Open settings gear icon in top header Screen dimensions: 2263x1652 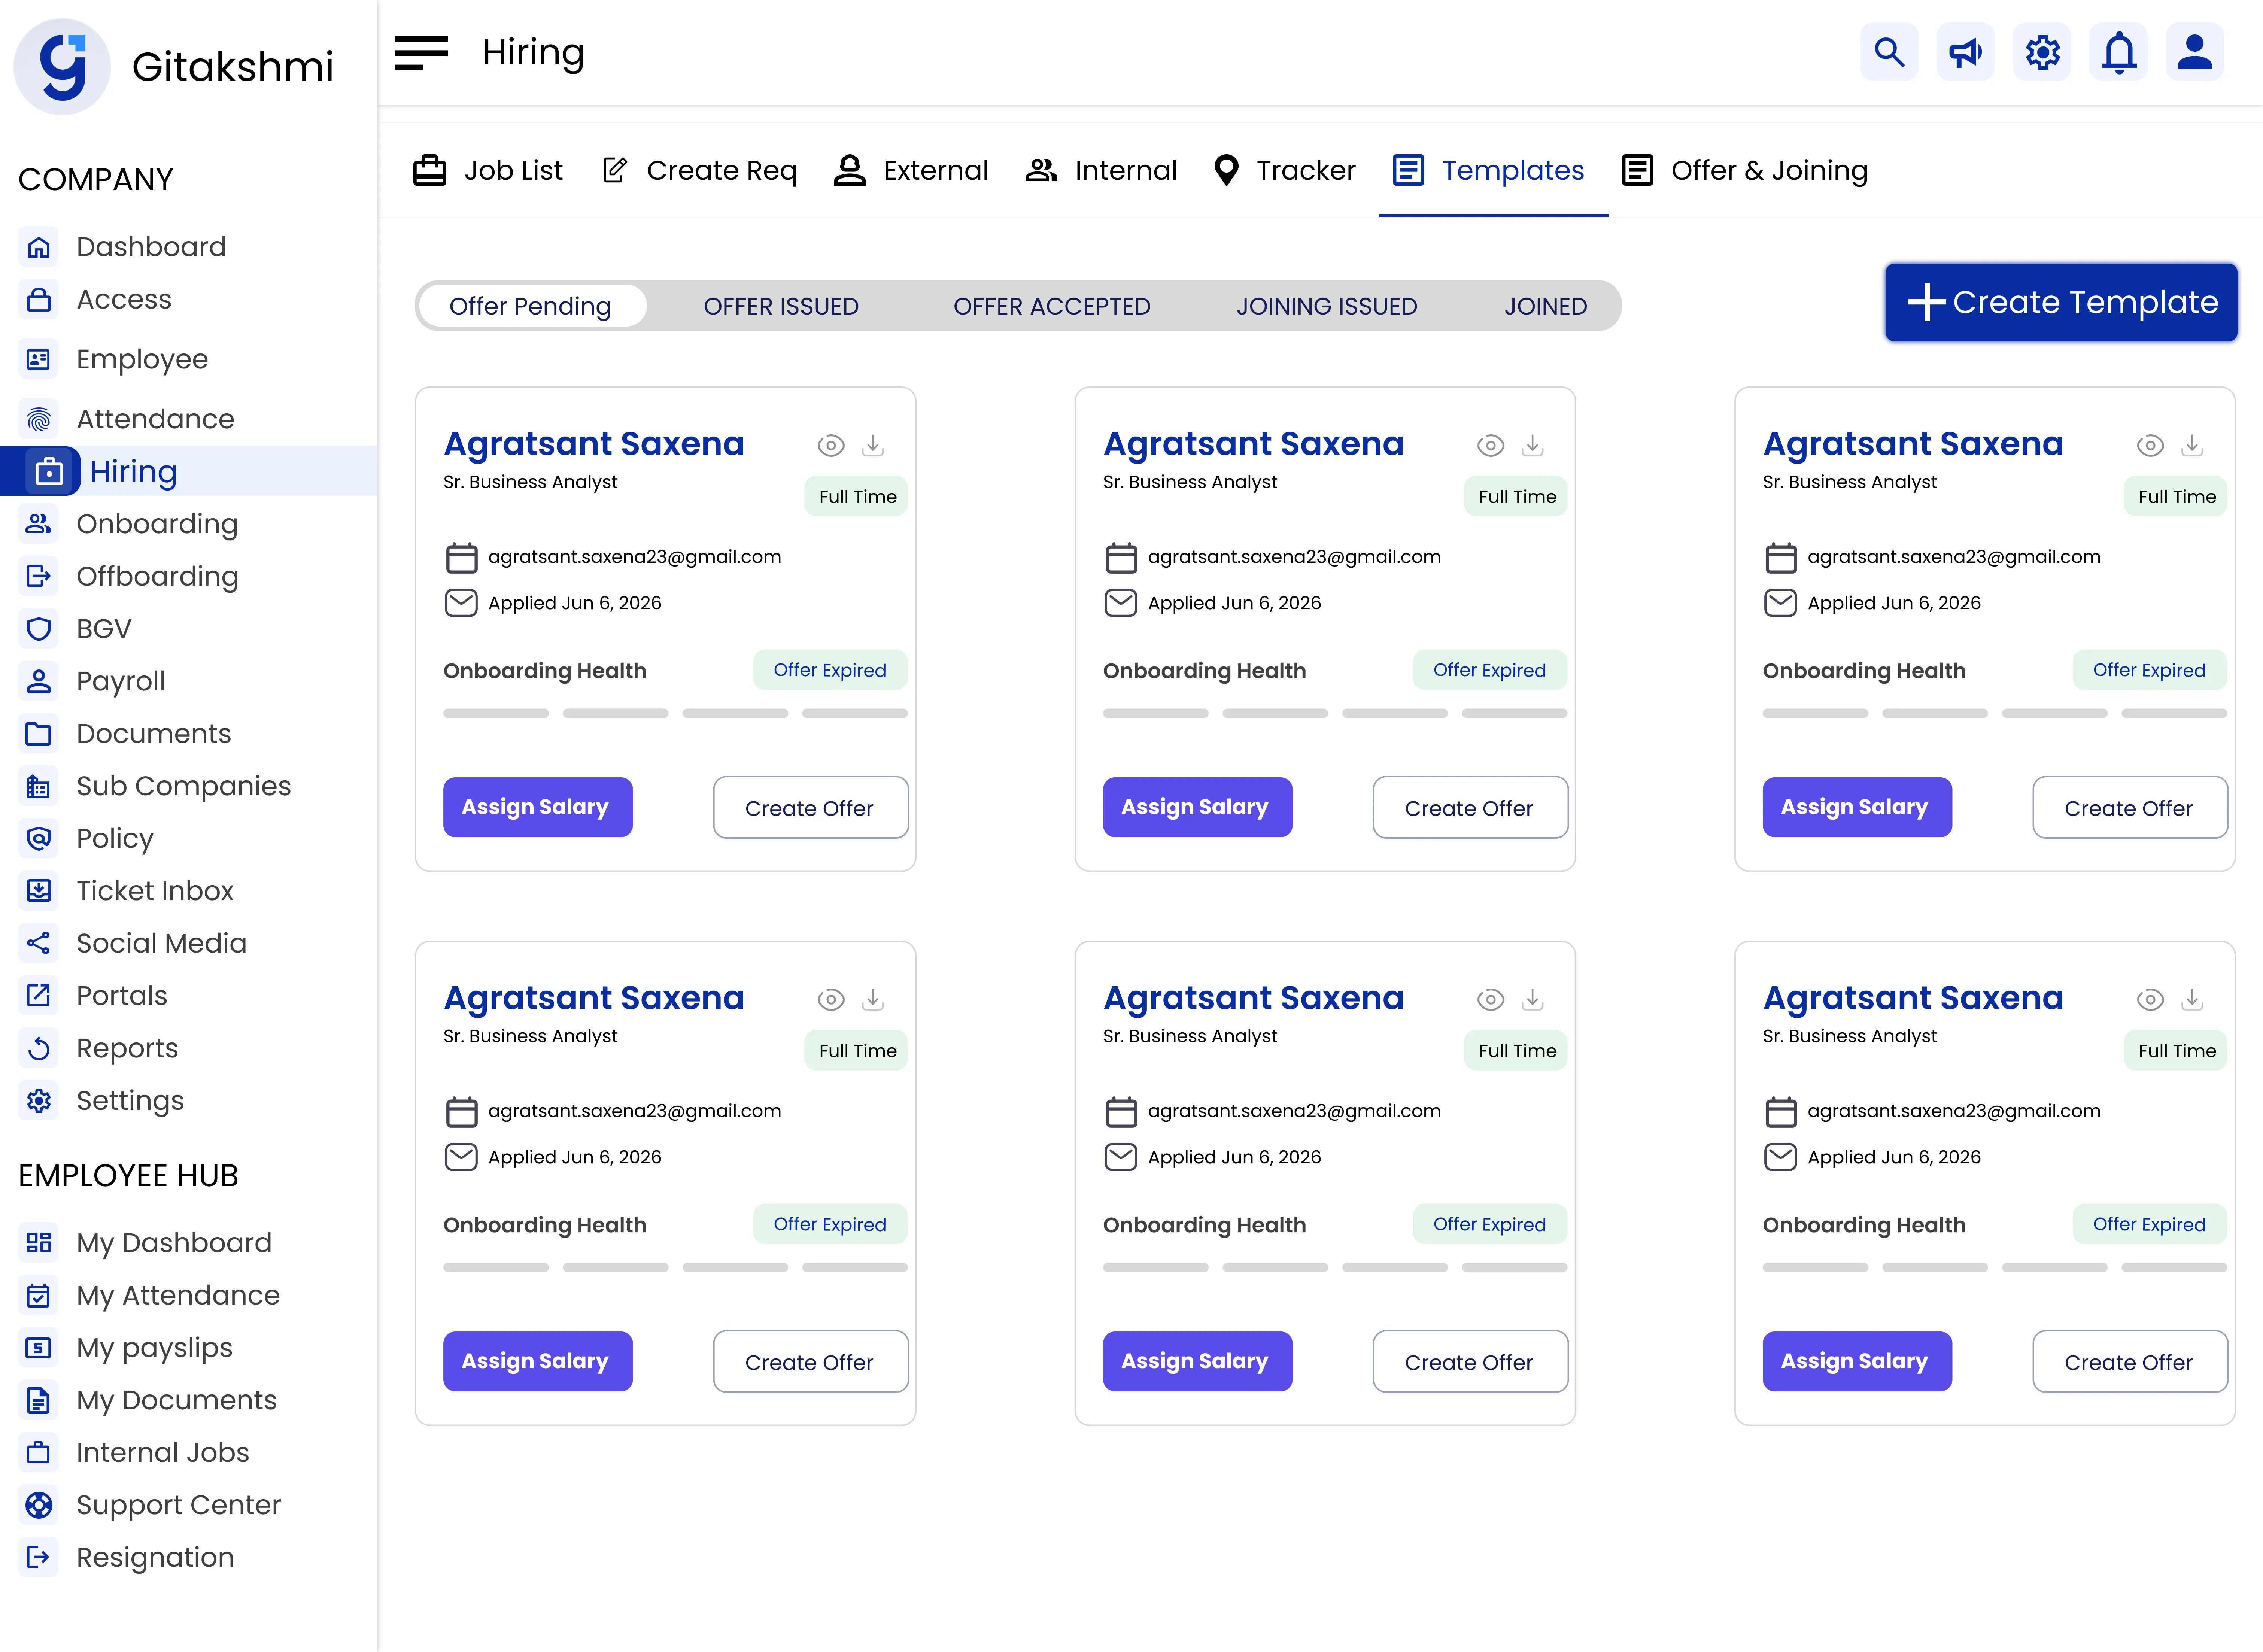click(2042, 52)
